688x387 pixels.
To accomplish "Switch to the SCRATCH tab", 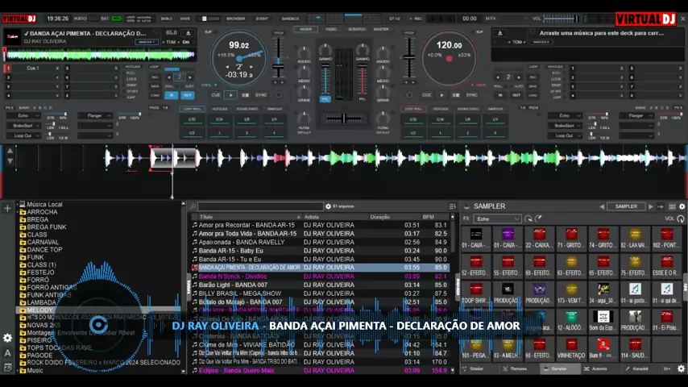I will coord(357,29).
